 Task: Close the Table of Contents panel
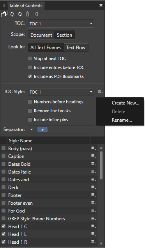[101, 5]
